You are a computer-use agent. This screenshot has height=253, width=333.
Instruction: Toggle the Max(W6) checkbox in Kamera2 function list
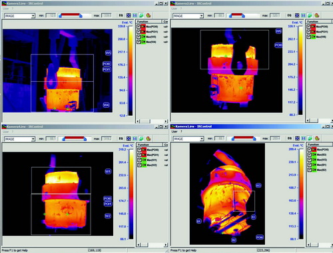(308, 37)
